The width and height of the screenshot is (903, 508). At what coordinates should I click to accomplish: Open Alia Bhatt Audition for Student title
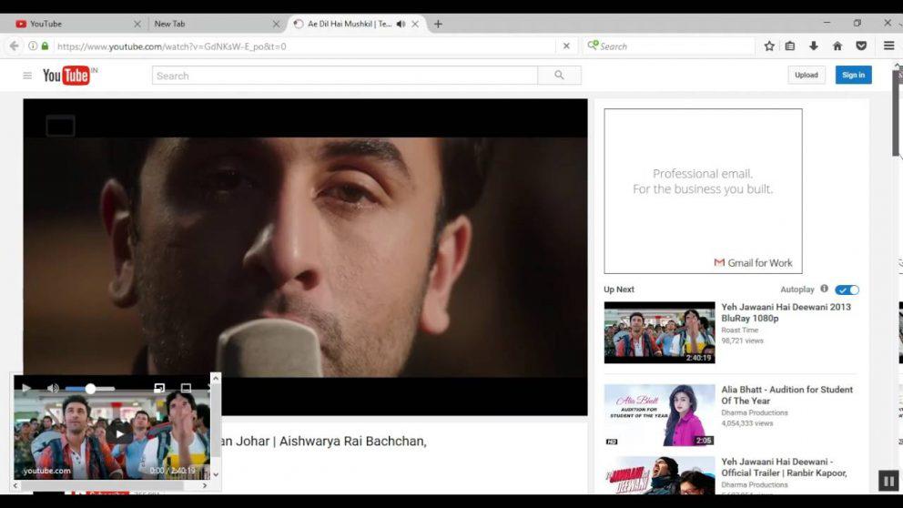[786, 395]
